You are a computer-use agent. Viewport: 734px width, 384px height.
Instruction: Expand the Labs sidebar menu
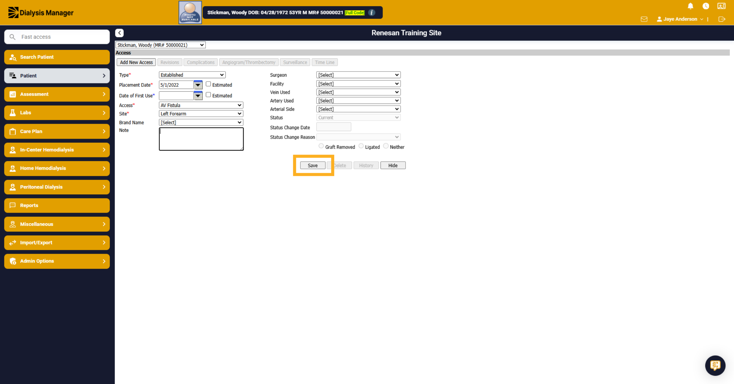[57, 113]
